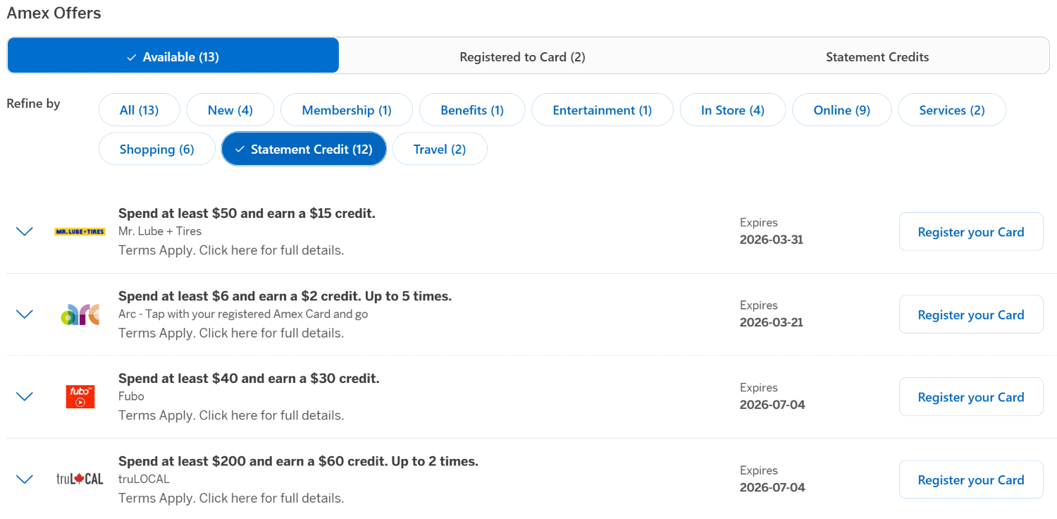Switch to the Registered to Card tab
The height and width of the screenshot is (519, 1057).
point(522,55)
